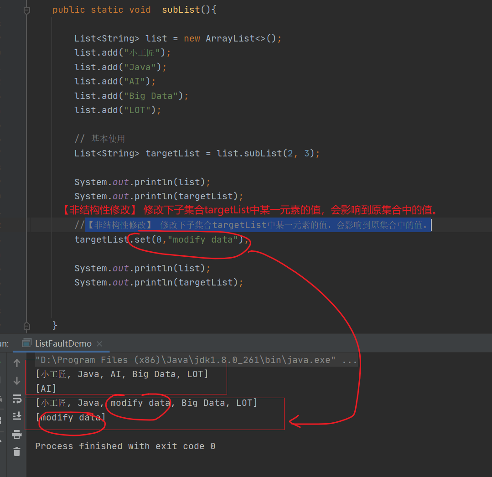Click the selected 【非结构性修改】 comment line
This screenshot has width=492, height=477.
click(x=253, y=225)
